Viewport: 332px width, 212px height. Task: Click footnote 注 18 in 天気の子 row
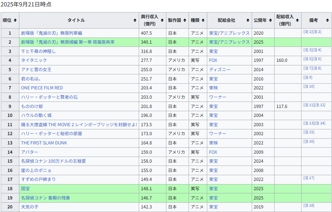coord(309,205)
